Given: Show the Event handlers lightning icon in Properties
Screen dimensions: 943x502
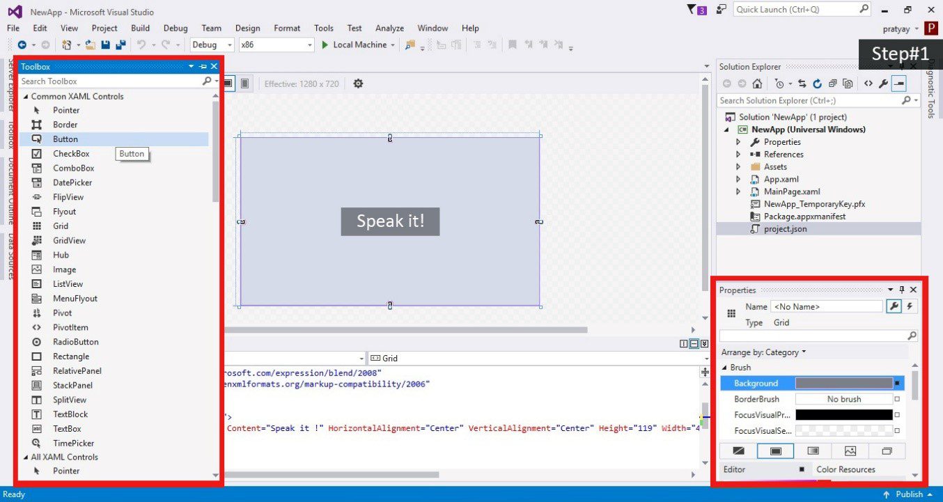Looking at the screenshot, I should pyautogui.click(x=910, y=306).
